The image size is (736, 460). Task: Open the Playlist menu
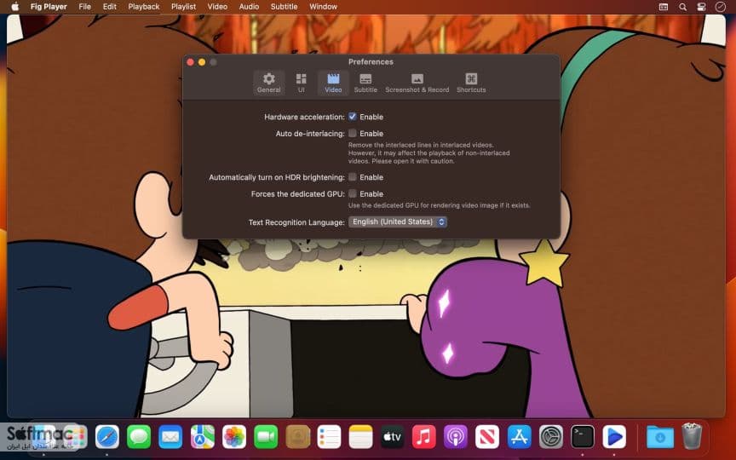pos(183,7)
